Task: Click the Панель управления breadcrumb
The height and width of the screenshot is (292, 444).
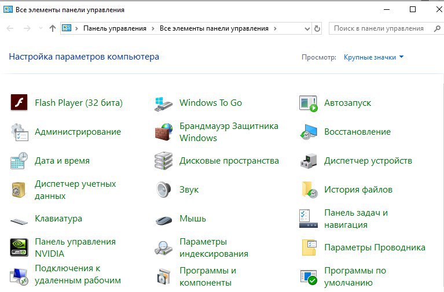Action: pyautogui.click(x=115, y=28)
